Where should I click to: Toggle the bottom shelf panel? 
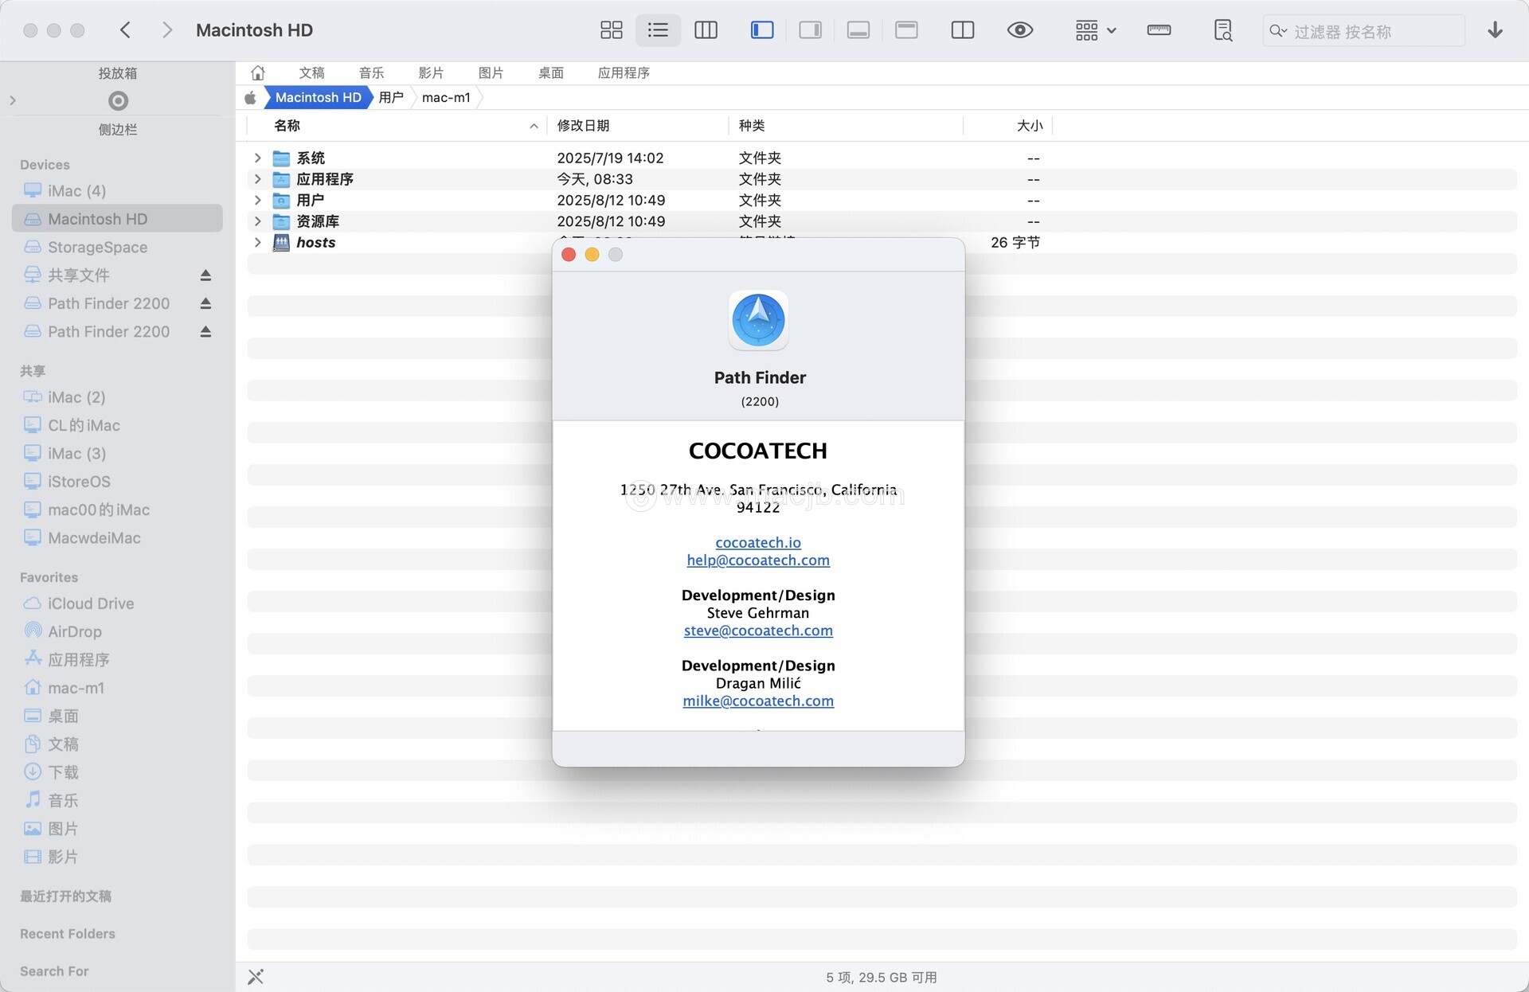858,30
